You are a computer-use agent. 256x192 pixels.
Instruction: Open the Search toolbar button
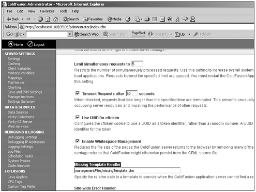(71, 19)
